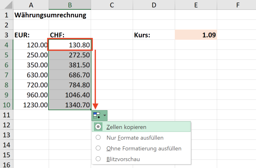
Task: Select cell B4 containing 130.80
Action: pos(70,45)
